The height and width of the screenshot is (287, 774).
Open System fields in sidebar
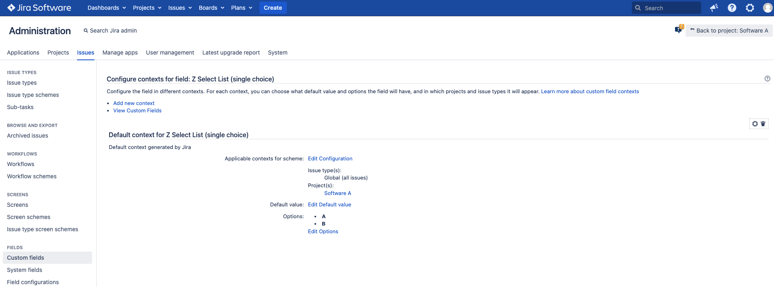tap(25, 270)
